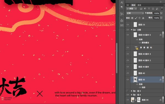Click the fx icon on 图层 63 副本 5
165x104 pixels.
tap(161, 35)
